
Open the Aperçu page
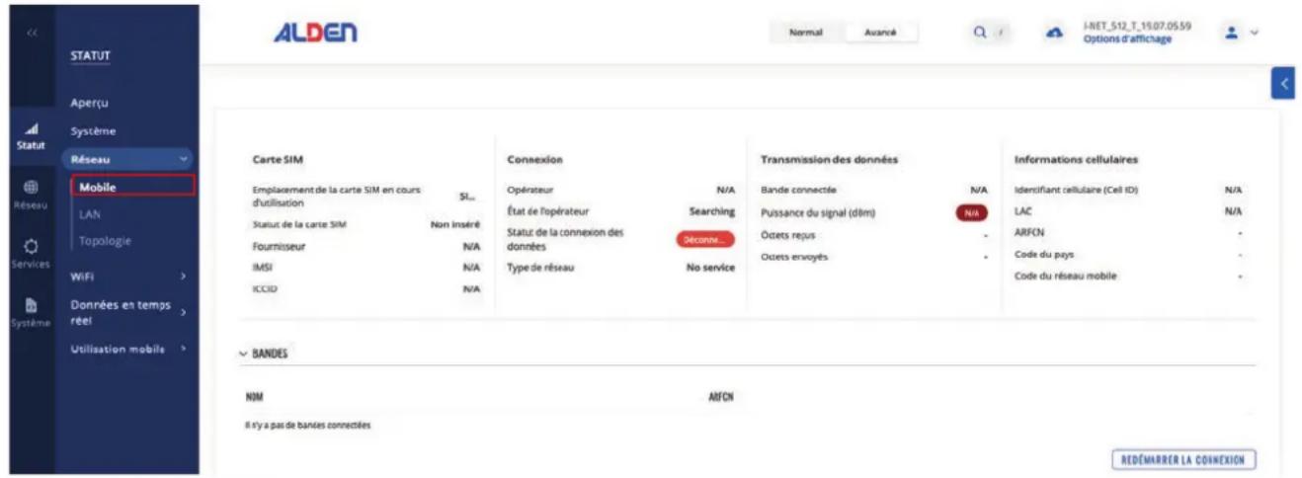coord(89,103)
